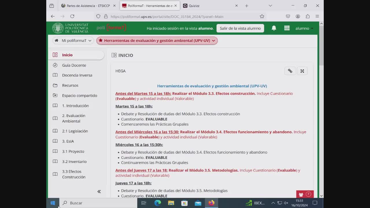Open File Explorer from taskbar
This screenshot has height=208, width=370.
pyautogui.click(x=171, y=203)
